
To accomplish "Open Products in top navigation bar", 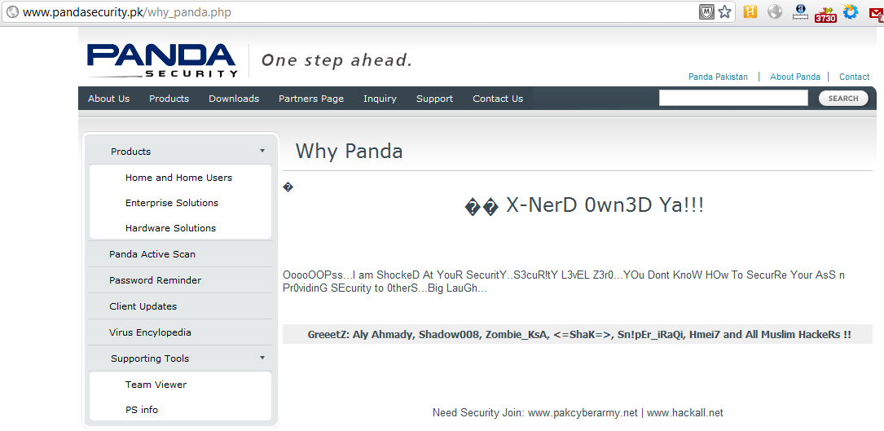I will pyautogui.click(x=169, y=99).
